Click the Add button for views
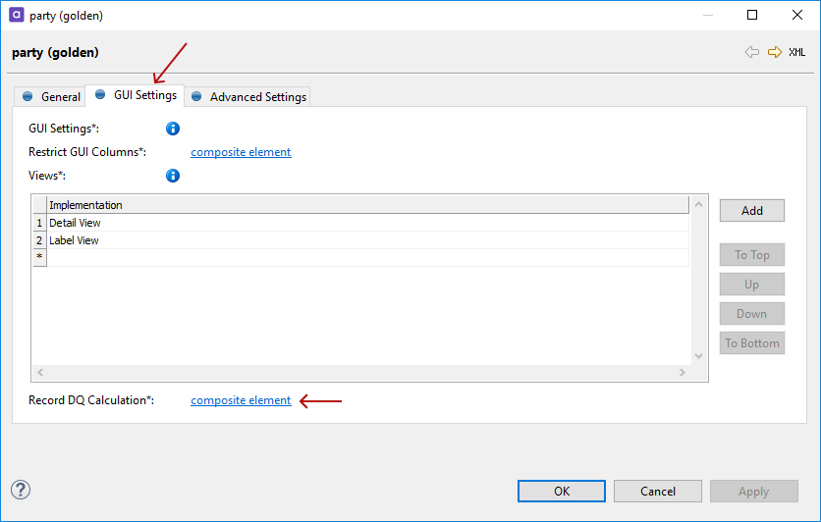The height and width of the screenshot is (522, 821). pyautogui.click(x=751, y=211)
